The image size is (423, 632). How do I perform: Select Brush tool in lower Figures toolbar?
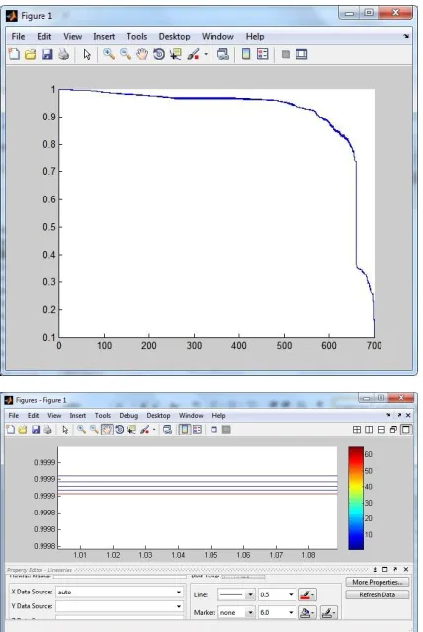coord(144,430)
